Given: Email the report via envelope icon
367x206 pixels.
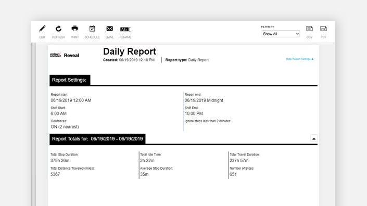Looking at the screenshot, I should click(109, 29).
